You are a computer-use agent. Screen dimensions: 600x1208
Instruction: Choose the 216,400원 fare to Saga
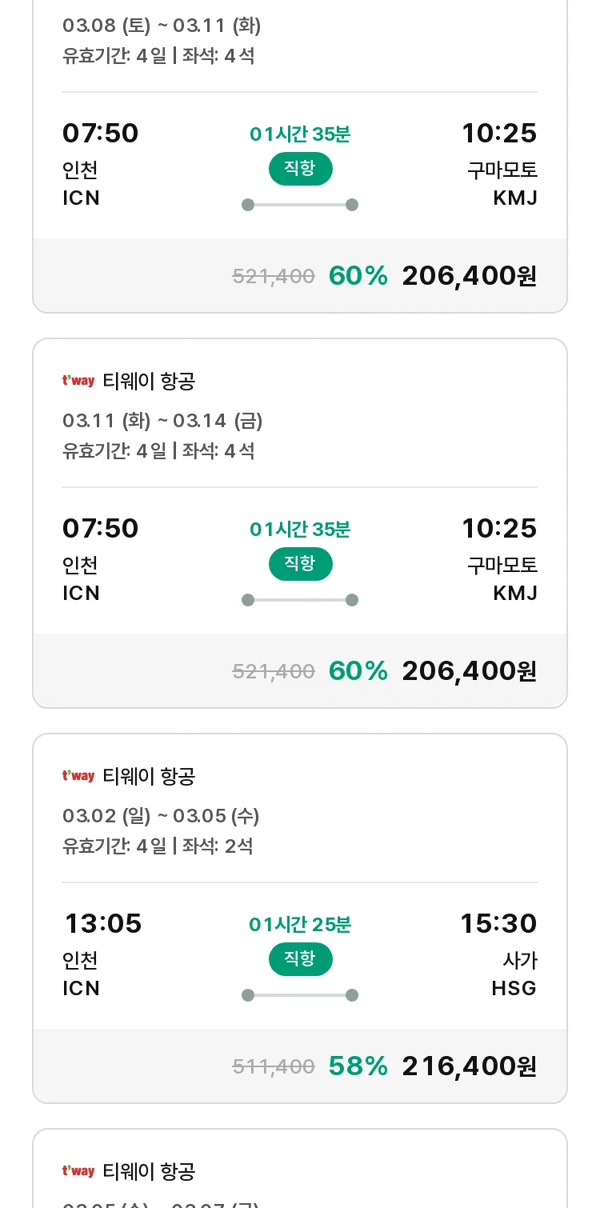470,1066
